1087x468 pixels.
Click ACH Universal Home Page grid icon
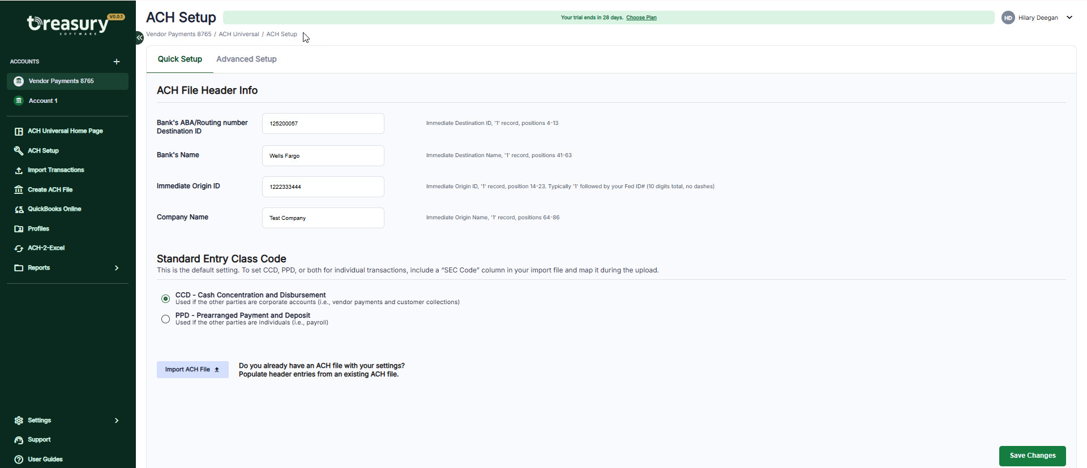[x=19, y=131]
